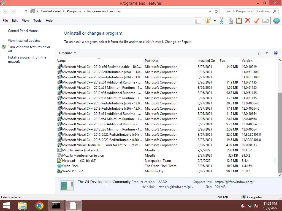This screenshot has width=282, height=211.
Task: Open File Explorer from the taskbar
Action: 22,206
